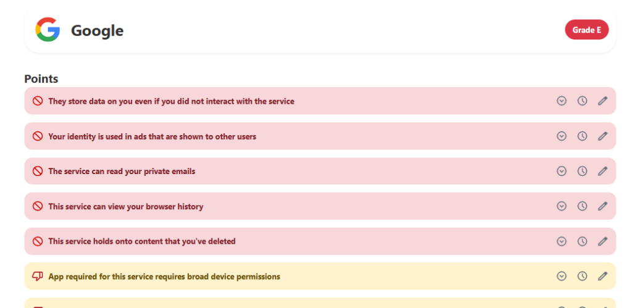The image size is (632, 308).
Task: Click the thumbs-down icon on device permissions row
Action: pyautogui.click(x=38, y=277)
